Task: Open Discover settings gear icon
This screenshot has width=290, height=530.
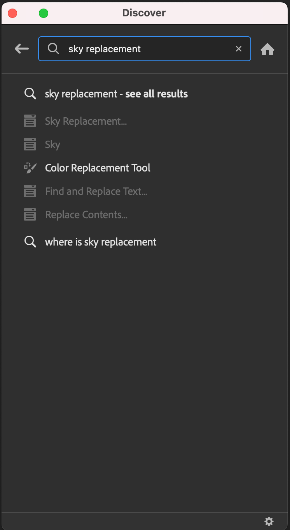Action: (269, 521)
